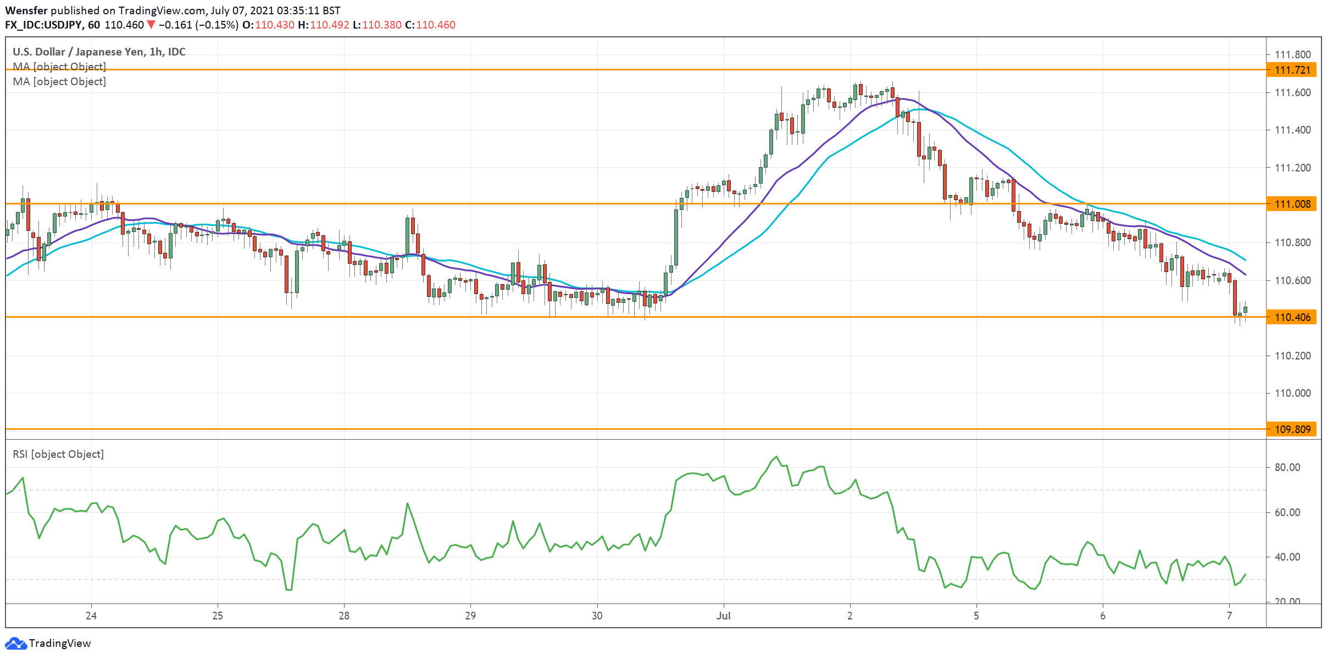Click the 111.008 orange price label
1327x659 pixels.
[x=1291, y=204]
